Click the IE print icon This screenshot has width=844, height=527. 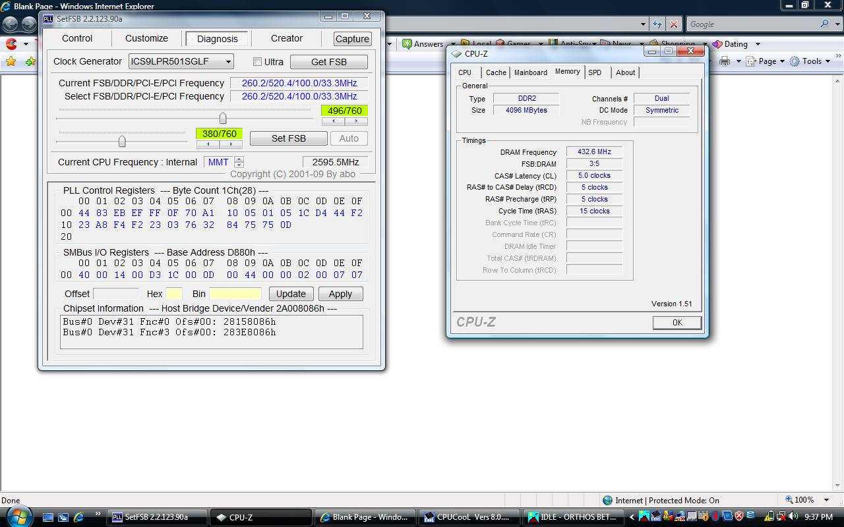point(725,61)
